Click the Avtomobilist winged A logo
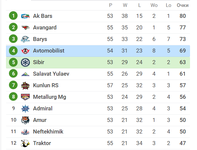This screenshot has width=197, height=150. [x=25, y=51]
